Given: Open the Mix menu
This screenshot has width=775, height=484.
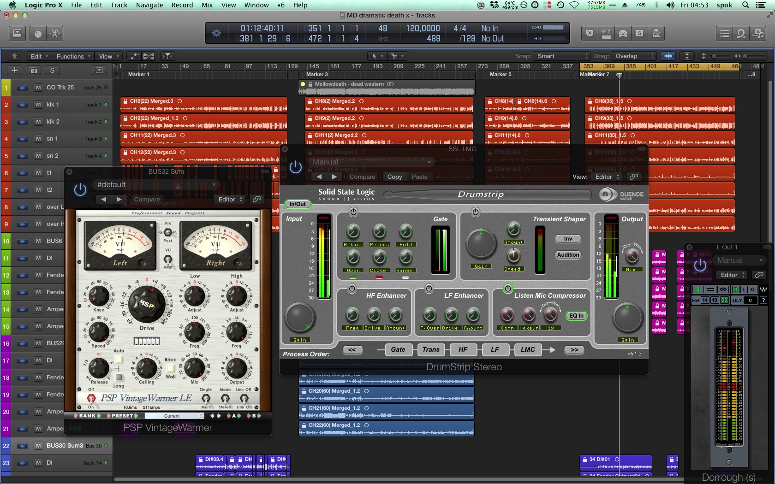Looking at the screenshot, I should pyautogui.click(x=207, y=5).
